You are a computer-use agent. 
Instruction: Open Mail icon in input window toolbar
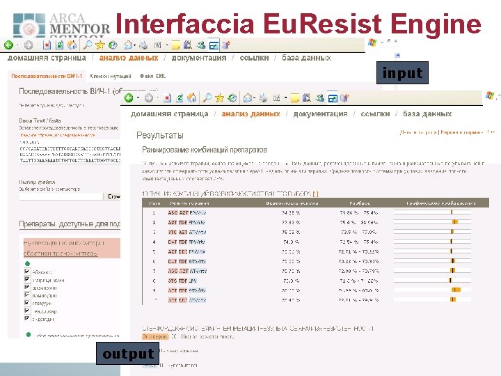click(x=128, y=45)
